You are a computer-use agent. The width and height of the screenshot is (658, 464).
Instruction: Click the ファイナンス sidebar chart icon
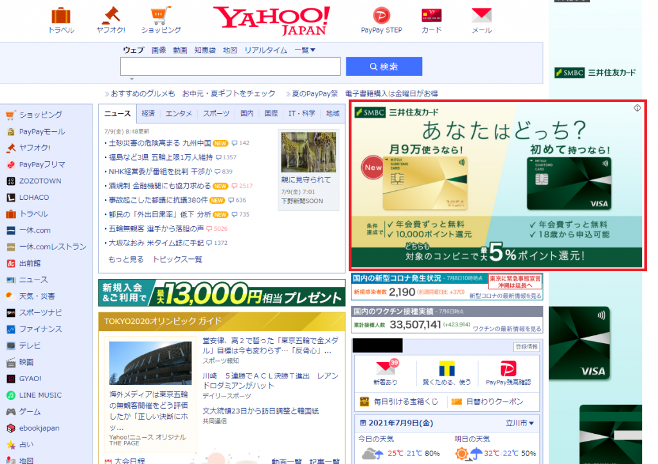click(x=11, y=329)
